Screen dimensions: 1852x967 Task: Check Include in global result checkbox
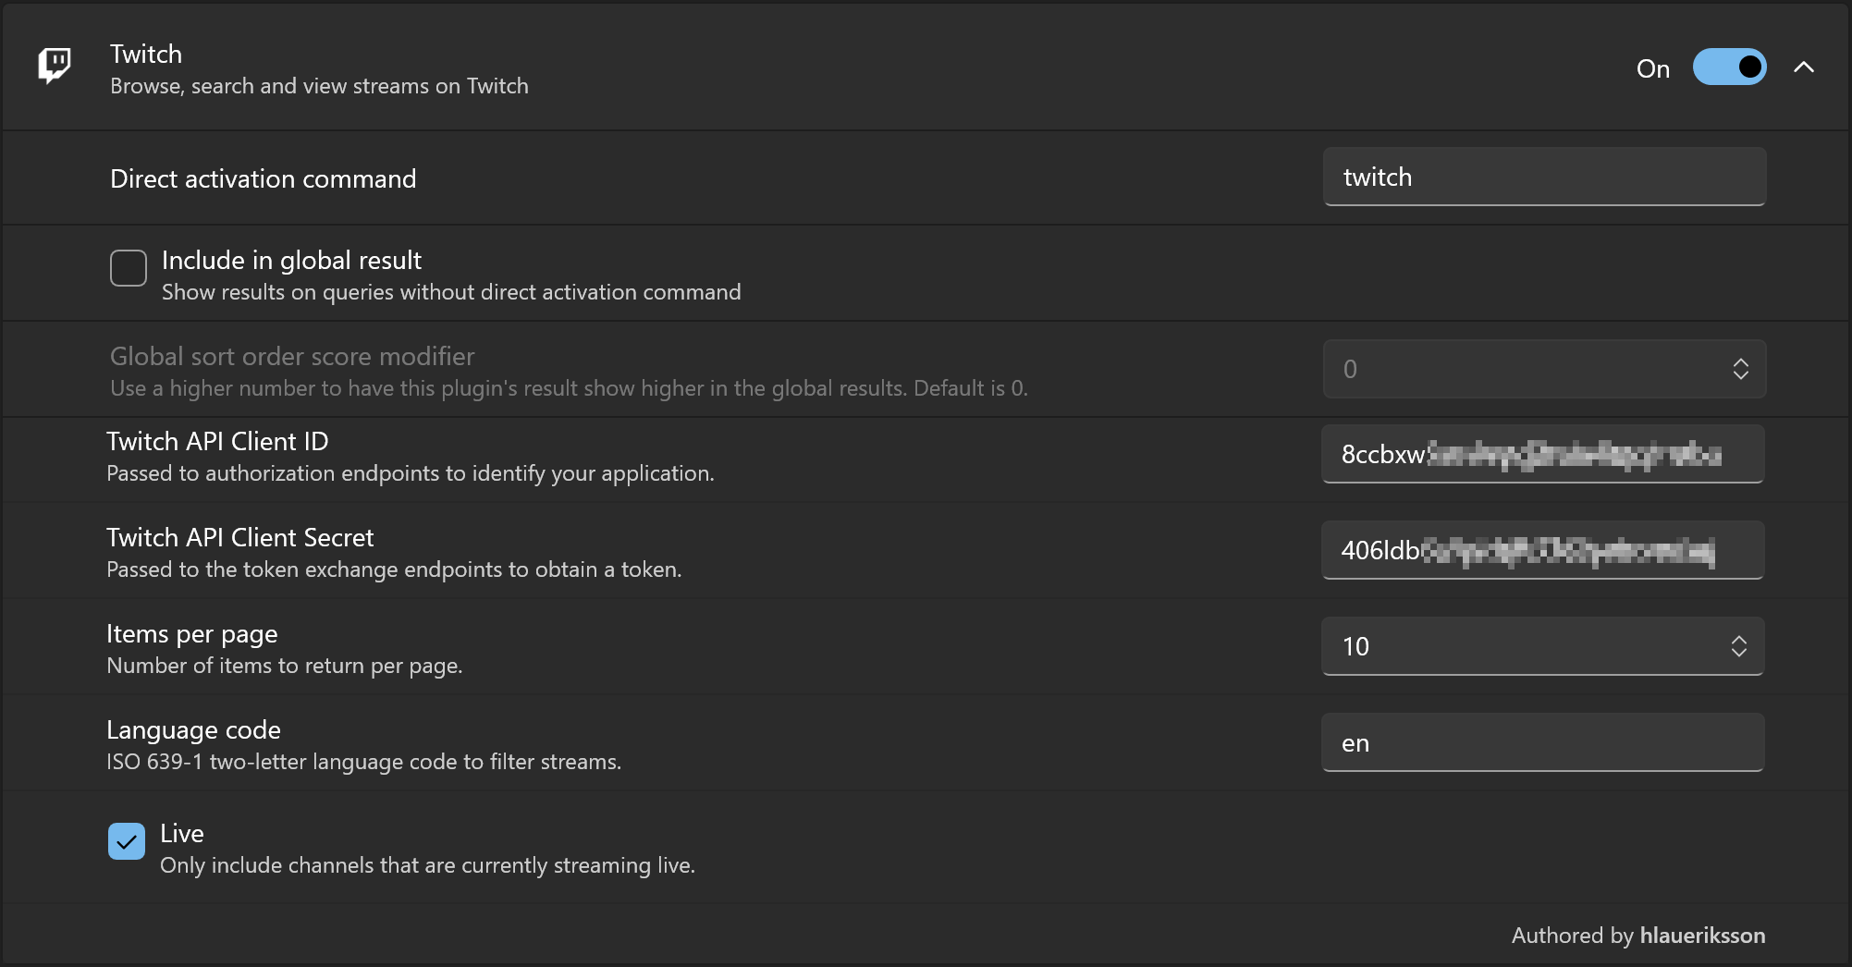click(129, 268)
